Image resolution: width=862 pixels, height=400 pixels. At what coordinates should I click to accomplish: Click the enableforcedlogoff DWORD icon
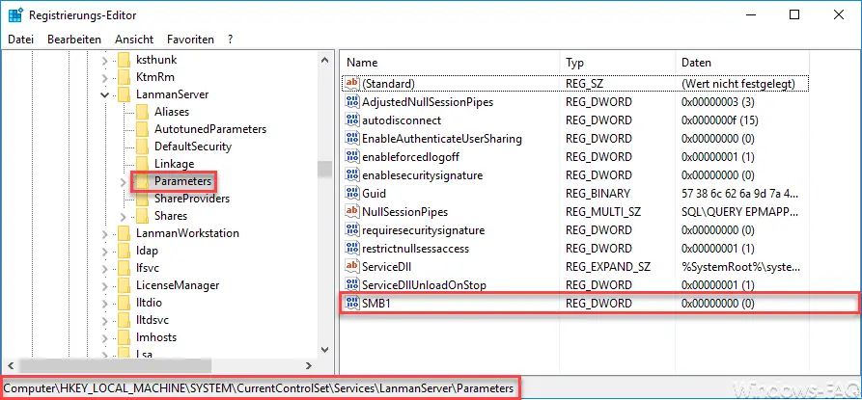[x=351, y=157]
